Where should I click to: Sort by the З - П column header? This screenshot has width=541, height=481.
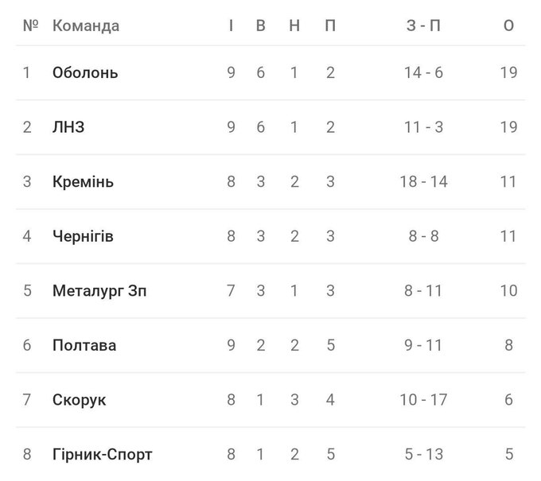[423, 25]
